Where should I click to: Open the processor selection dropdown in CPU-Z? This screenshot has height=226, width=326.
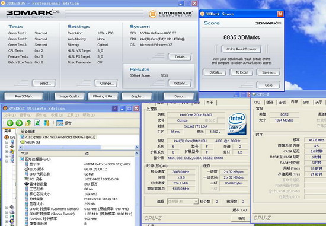point(183,202)
